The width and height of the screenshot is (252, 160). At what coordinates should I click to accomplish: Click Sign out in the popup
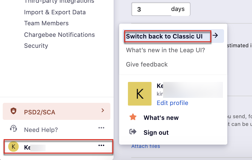(156, 133)
